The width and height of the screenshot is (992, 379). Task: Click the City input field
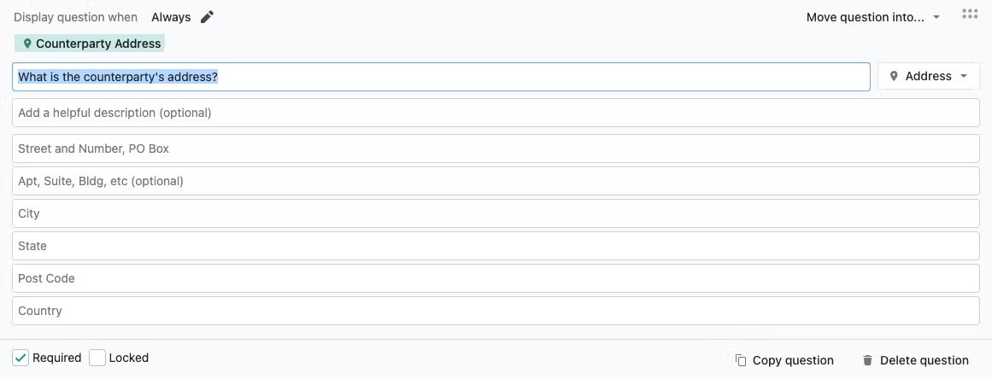(496, 213)
